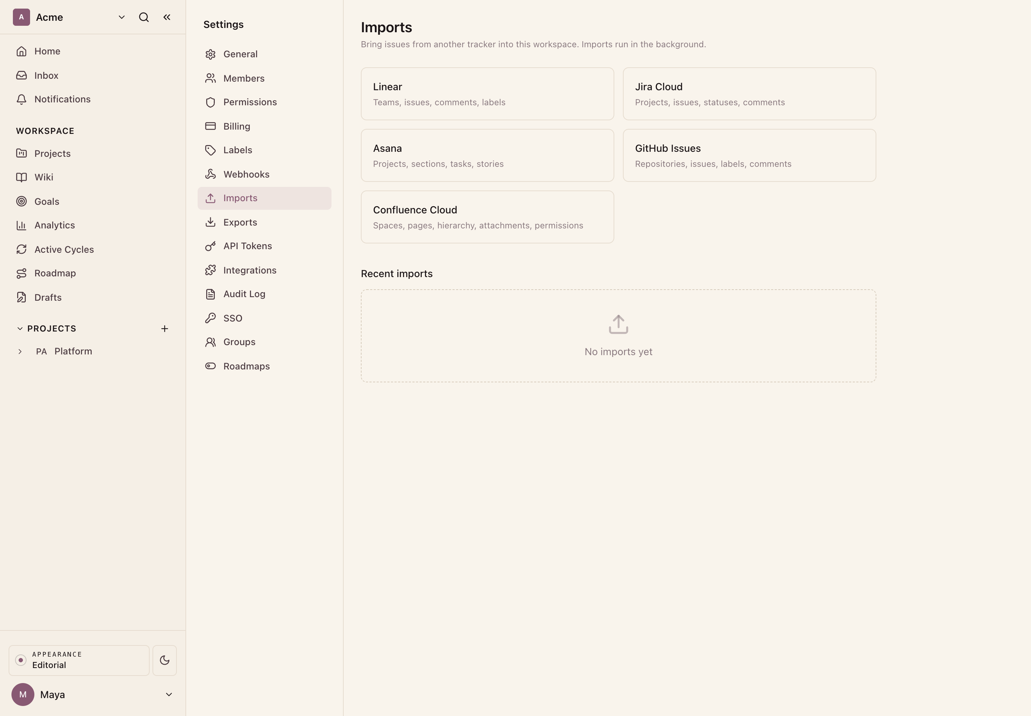Click the Active Cycles refresh icon
Viewport: 1031px width, 716px height.
tap(21, 250)
